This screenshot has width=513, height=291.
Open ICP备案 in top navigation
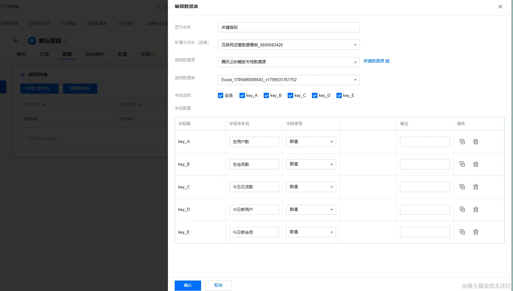coord(68,23)
